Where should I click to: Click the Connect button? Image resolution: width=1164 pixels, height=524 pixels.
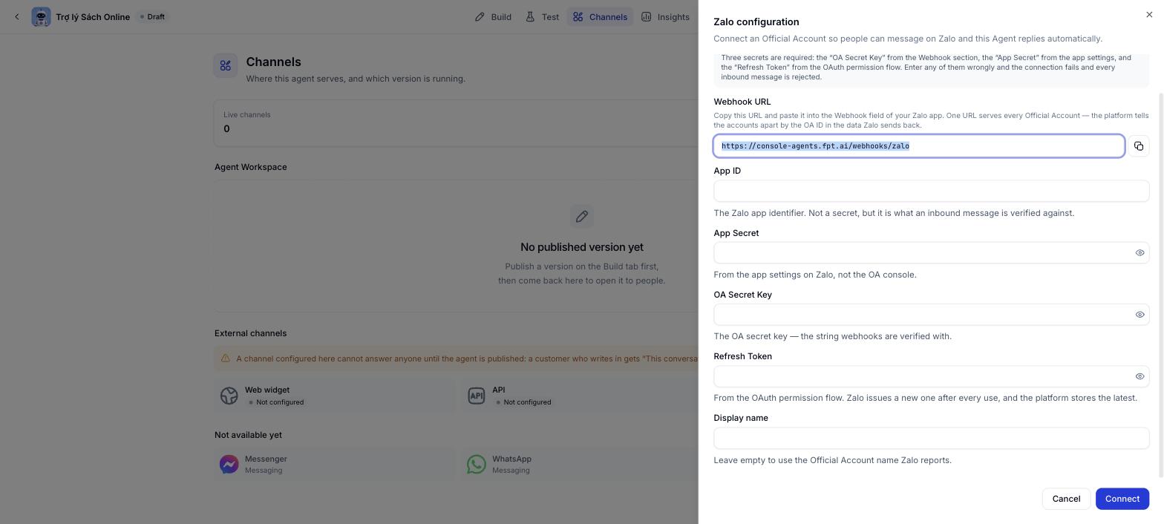pos(1122,499)
